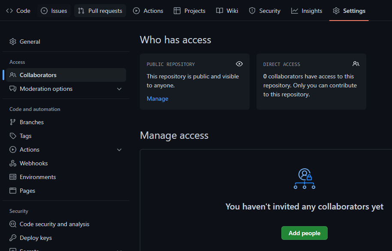392x251 pixels.
Task: Click the Deploy keys key icon
Action: point(13,238)
